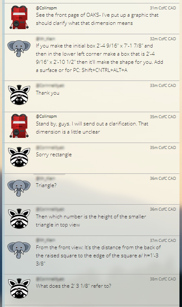
Task: Click the zebra avatar on the smaller triangle question
Action: (x=19, y=219)
